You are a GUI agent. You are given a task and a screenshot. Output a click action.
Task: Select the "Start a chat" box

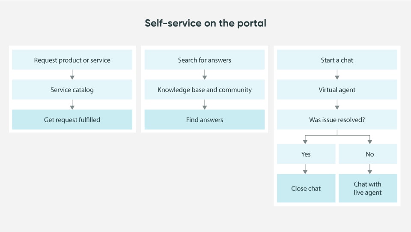pyautogui.click(x=337, y=60)
